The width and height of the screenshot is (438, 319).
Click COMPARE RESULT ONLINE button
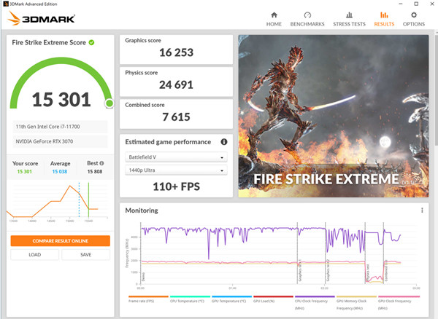61,241
